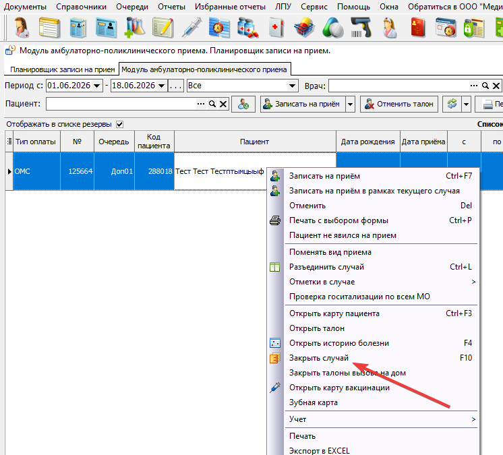Screen dimensions: 503x455
Task: Switch to Модуль амбулаторно-поликлинического приема tab
Action: click(x=204, y=69)
